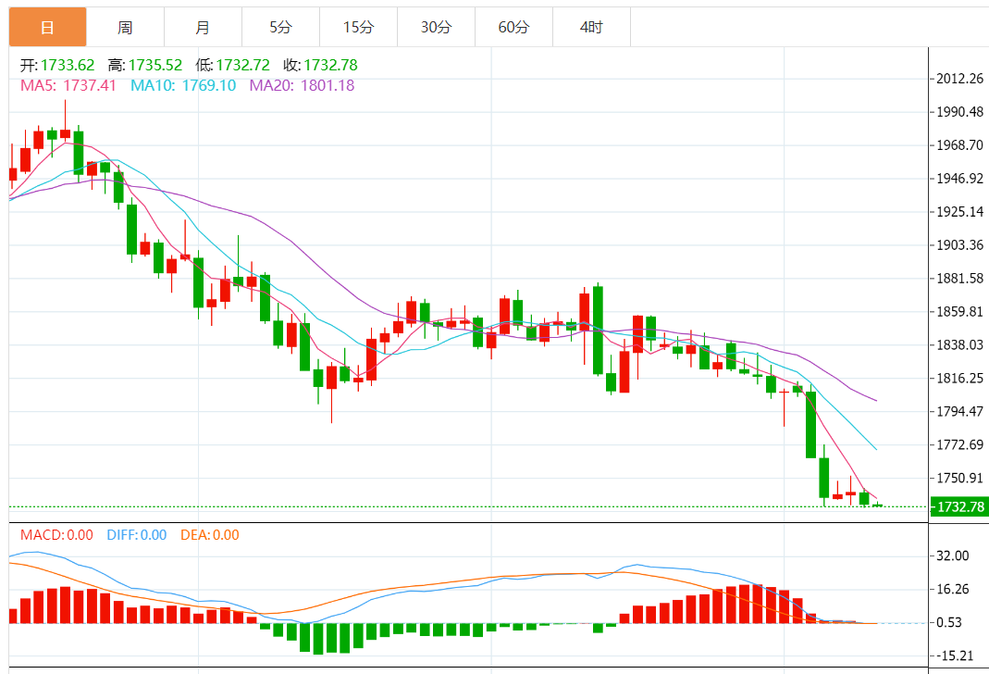Screen dimensions: 989x674
Task: Click the current price tag 1732.78
Action: pos(960,506)
